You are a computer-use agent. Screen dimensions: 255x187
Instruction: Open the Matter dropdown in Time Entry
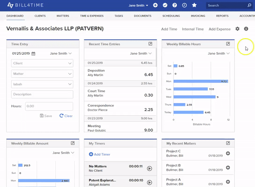pyautogui.click(x=42, y=74)
